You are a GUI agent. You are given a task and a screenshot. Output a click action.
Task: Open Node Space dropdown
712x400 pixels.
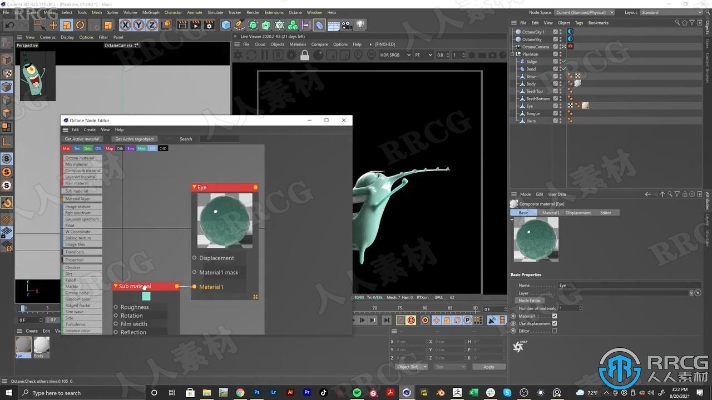click(x=585, y=12)
